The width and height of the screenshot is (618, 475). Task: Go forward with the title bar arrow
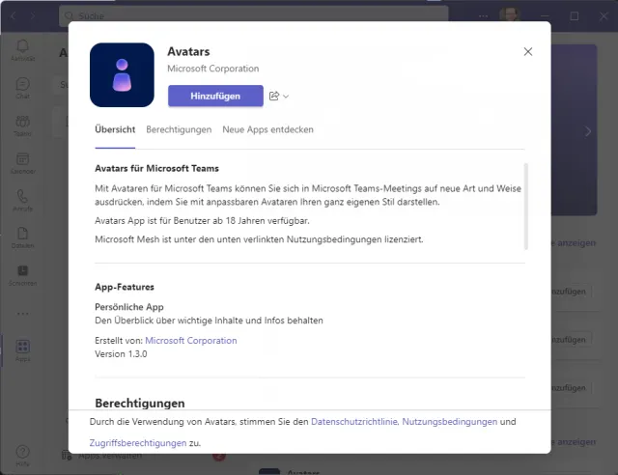32,15
